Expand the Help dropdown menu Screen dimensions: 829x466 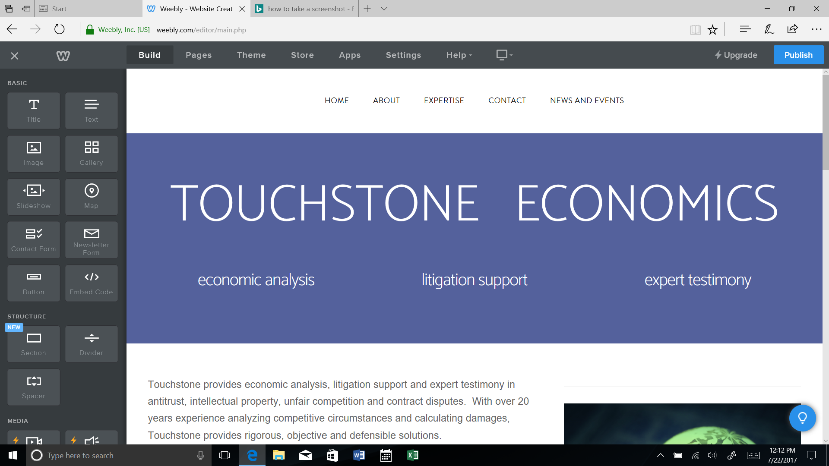(459, 55)
